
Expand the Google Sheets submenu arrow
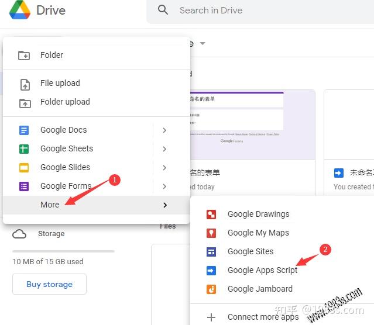point(164,149)
